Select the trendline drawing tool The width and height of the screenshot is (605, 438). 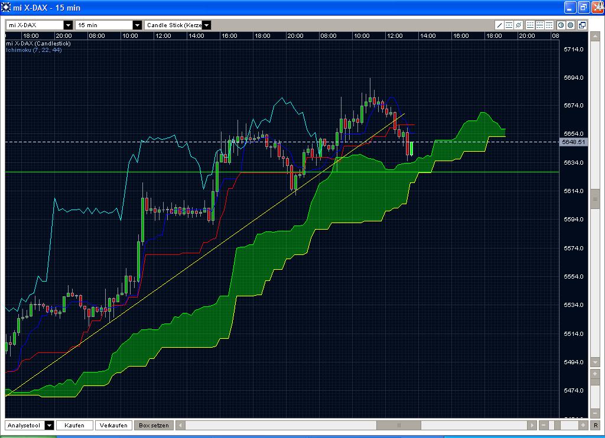click(500, 25)
